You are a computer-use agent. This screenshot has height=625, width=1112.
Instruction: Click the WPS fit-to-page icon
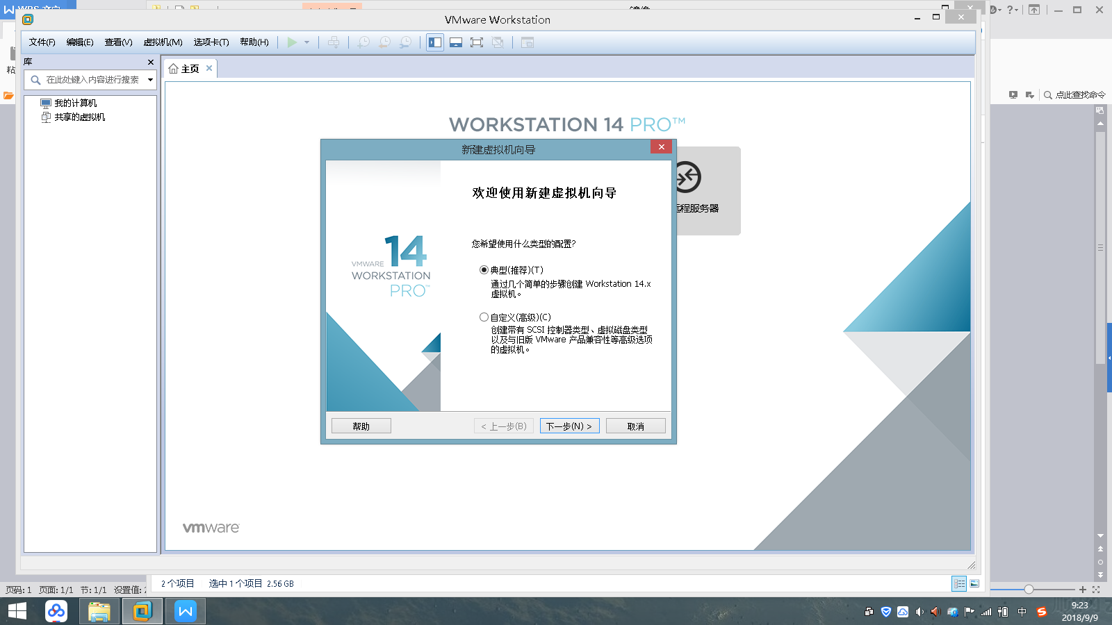[1096, 590]
